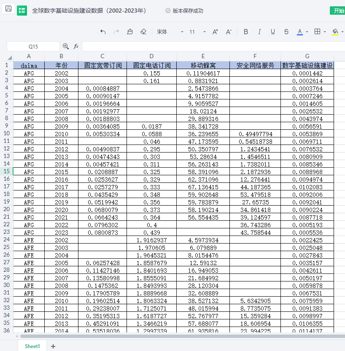Decrease font size with A- icon
This screenshot has height=351, width=345.
pyautogui.click(x=229, y=32)
